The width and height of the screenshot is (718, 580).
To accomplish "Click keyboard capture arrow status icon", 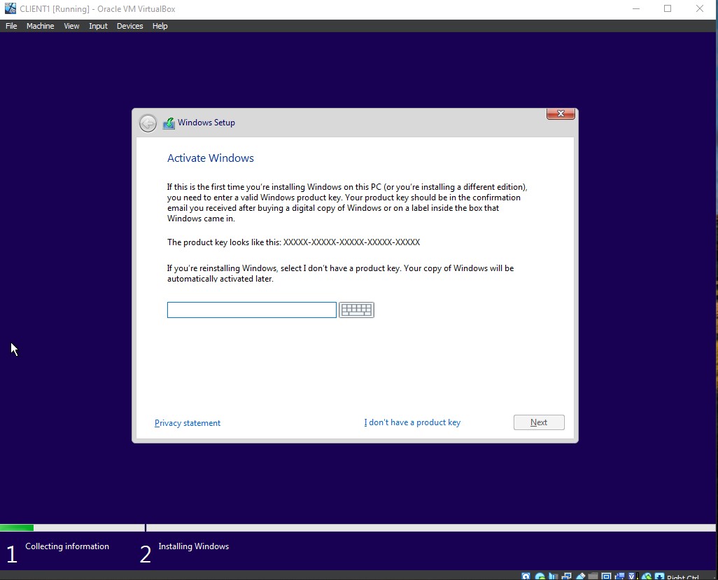I will point(659,576).
